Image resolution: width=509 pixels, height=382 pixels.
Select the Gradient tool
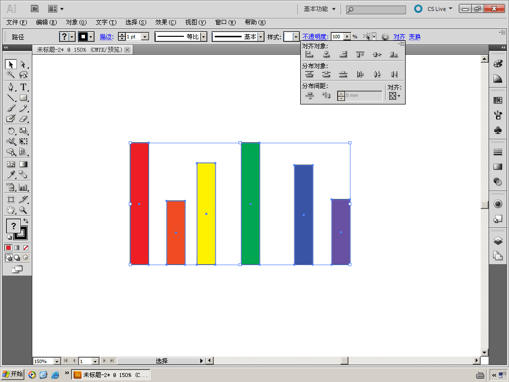tap(23, 164)
